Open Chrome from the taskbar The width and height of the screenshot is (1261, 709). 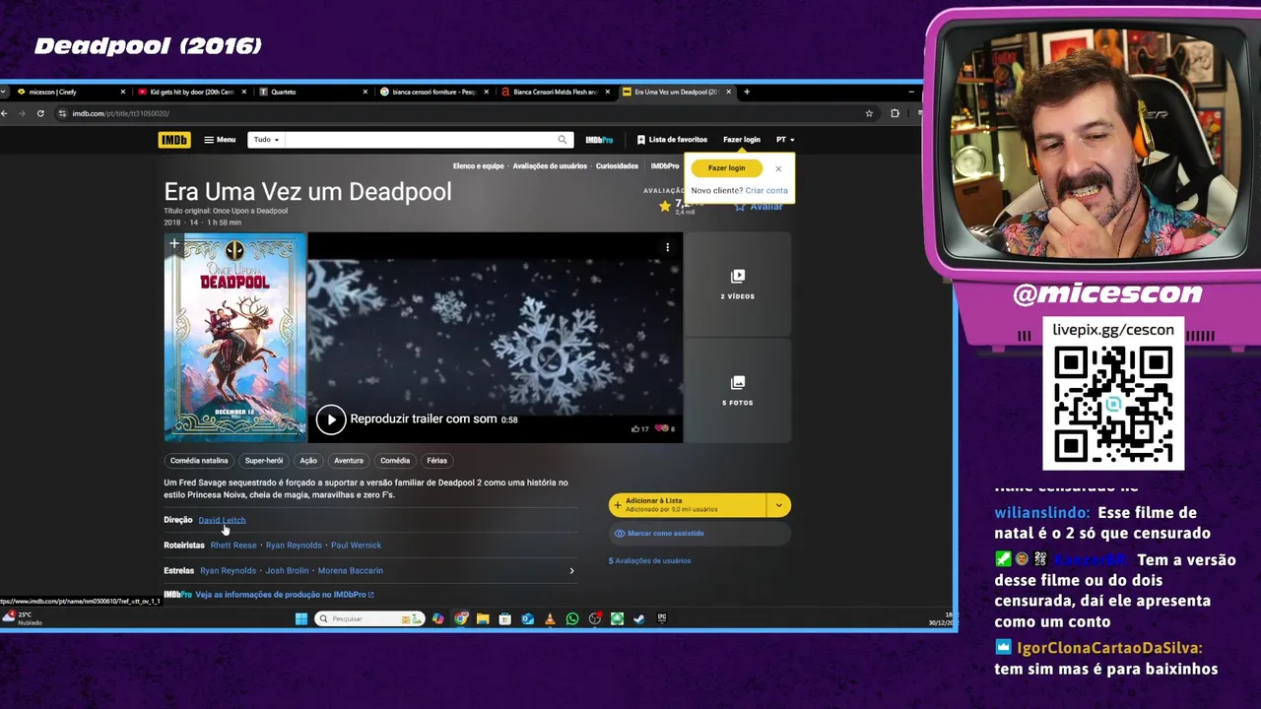click(x=461, y=619)
